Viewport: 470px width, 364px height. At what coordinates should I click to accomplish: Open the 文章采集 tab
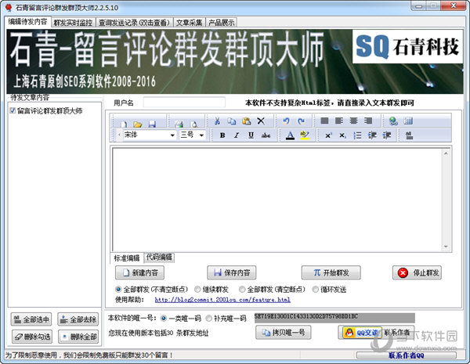tap(189, 23)
